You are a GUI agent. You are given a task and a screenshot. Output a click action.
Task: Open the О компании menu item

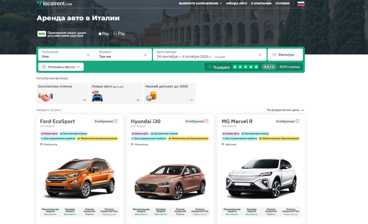pos(261,4)
